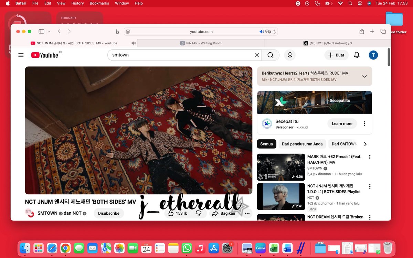
Task: Expand the Berikutnya mix playlist chevron
Action: point(364,76)
